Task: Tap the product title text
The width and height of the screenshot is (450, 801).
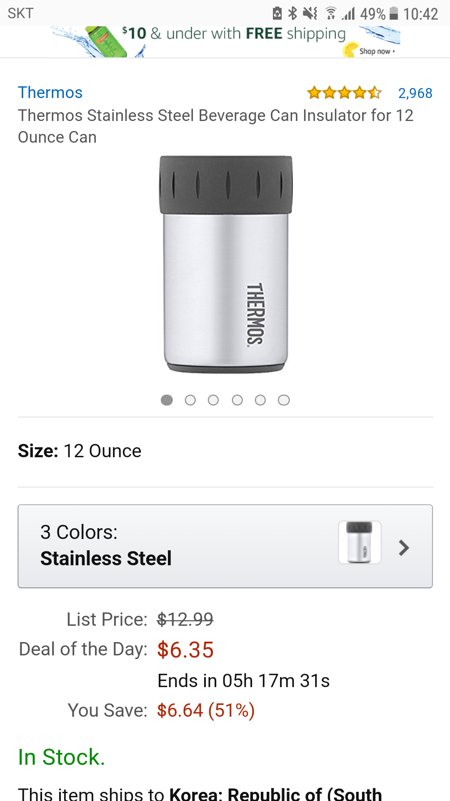Action: [x=215, y=126]
